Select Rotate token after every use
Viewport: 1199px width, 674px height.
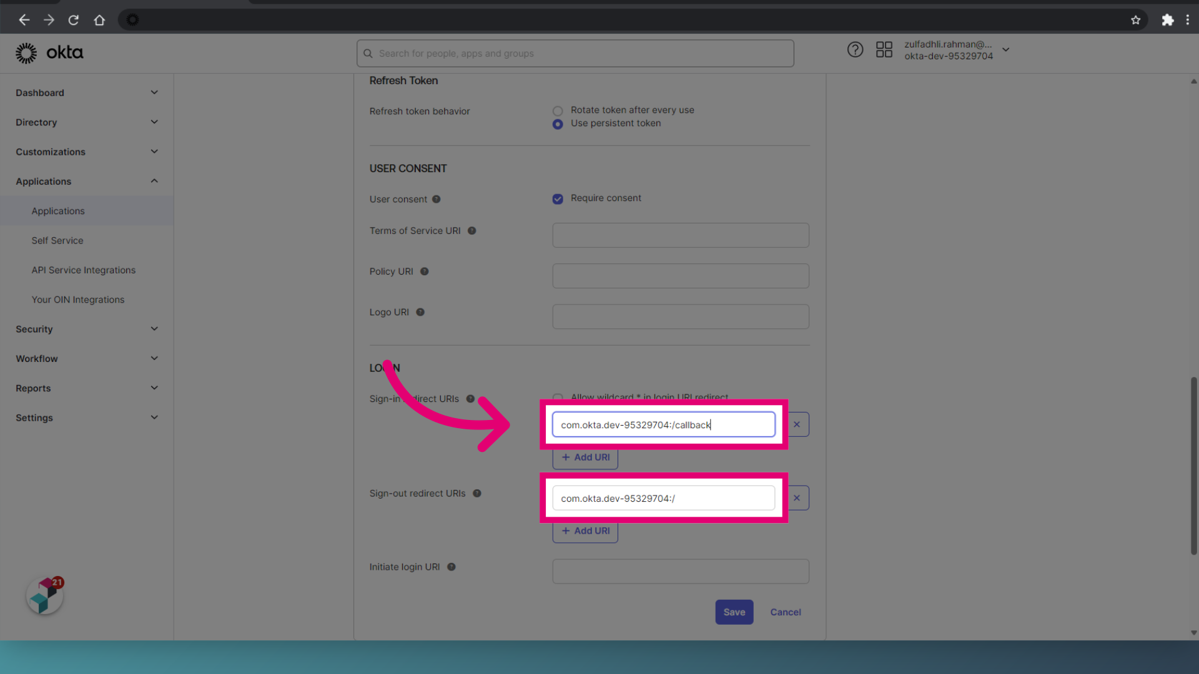click(x=558, y=110)
